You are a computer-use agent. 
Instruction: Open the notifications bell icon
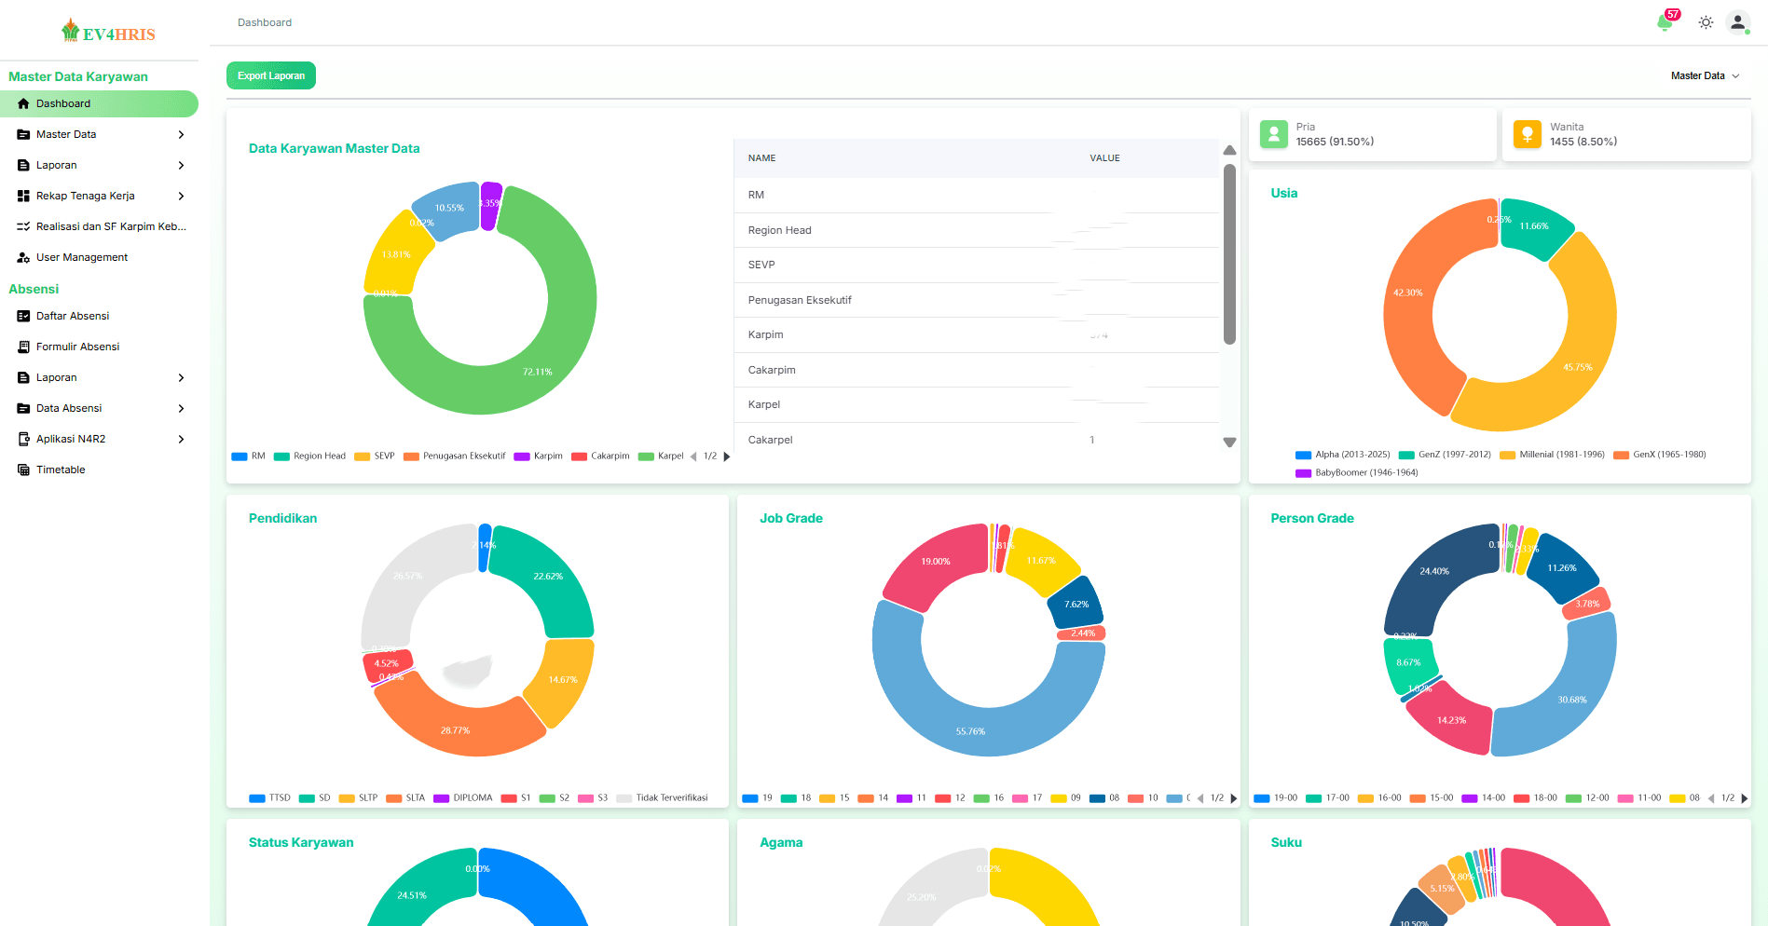[1665, 22]
